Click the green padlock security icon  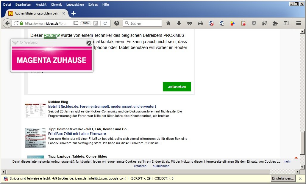click(x=21, y=23)
